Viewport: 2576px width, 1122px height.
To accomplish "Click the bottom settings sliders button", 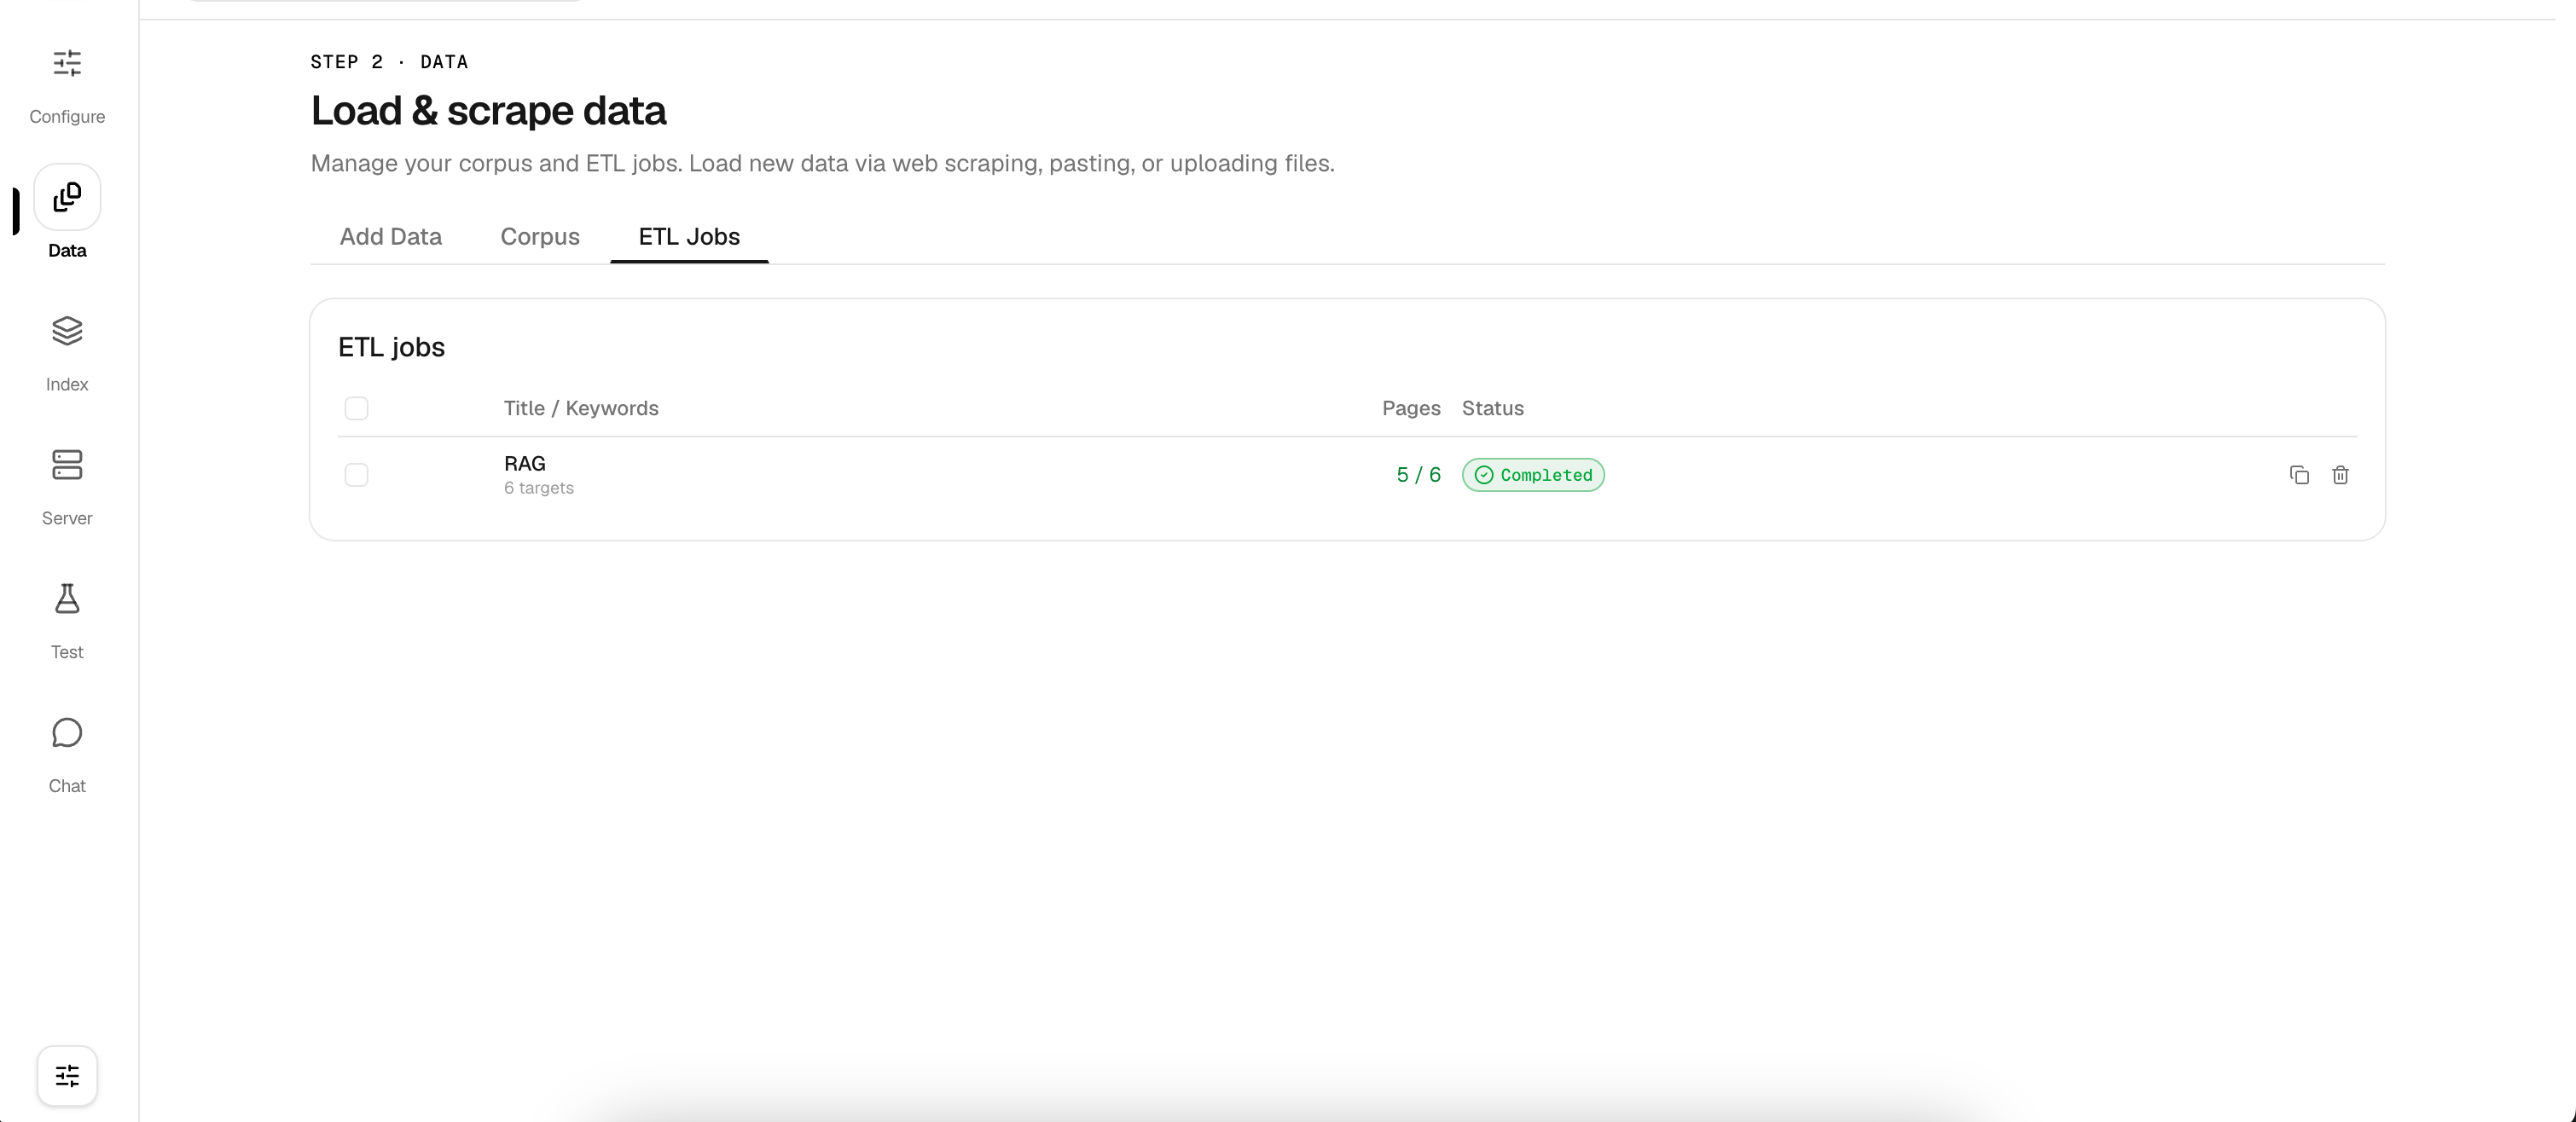I will coord(67,1076).
